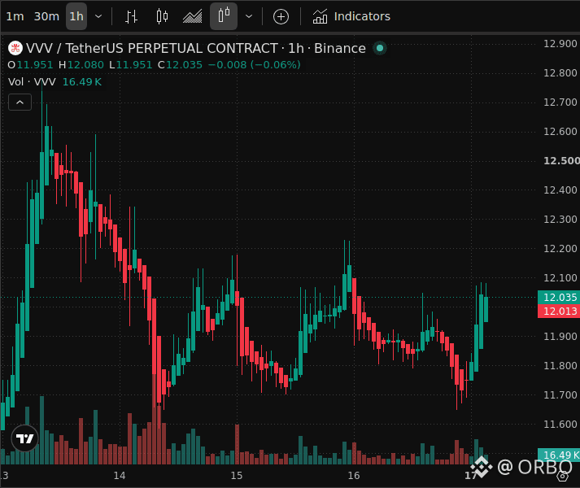Click the TradingView logo on chart
Screen dimensions: 580x488
pyautogui.click(x=24, y=438)
